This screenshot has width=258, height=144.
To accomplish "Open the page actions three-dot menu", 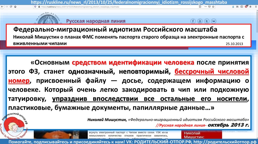I will click(x=206, y=7).
